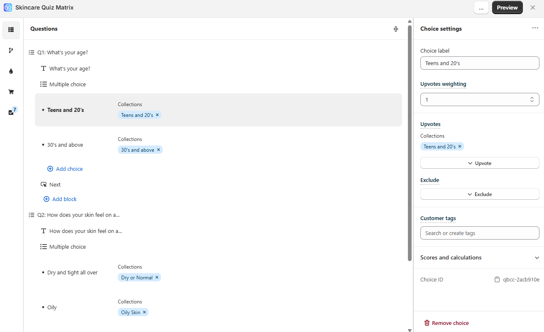544x332 pixels.
Task: Click scrollbar up arrow of questions panel
Action: (x=410, y=22)
